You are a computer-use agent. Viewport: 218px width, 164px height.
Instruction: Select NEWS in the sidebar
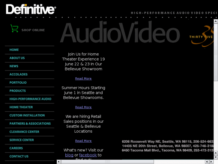click(x=14, y=66)
